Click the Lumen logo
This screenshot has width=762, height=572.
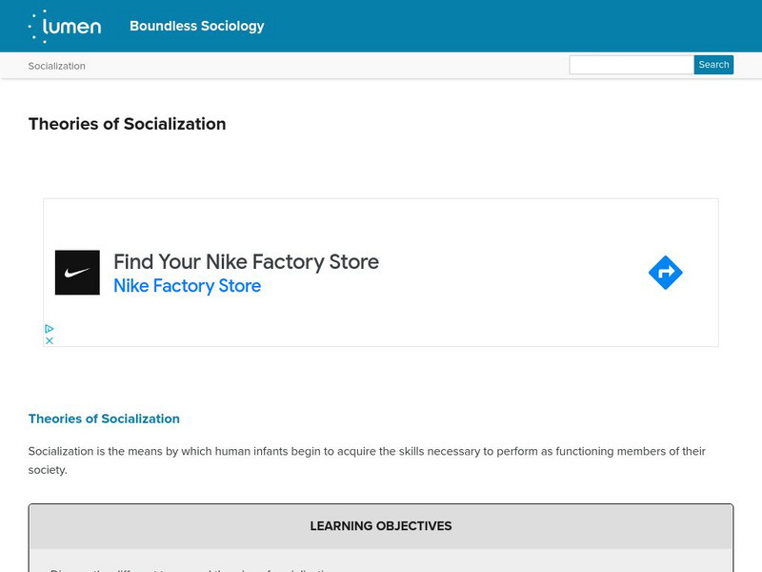65,26
